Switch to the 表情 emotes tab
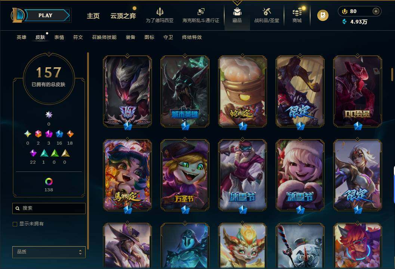The height and width of the screenshot is (269, 395). point(59,37)
